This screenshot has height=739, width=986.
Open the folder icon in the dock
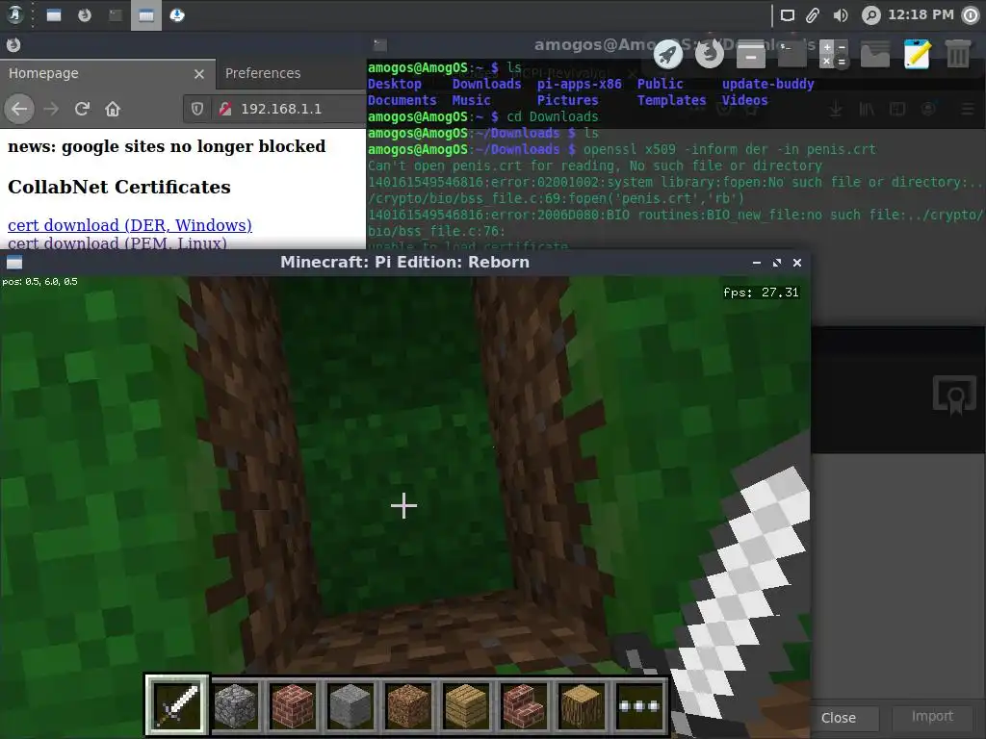point(874,55)
